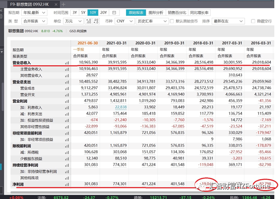
Task: Open chart icon for 利息支出 row
Action: tap(67, 114)
